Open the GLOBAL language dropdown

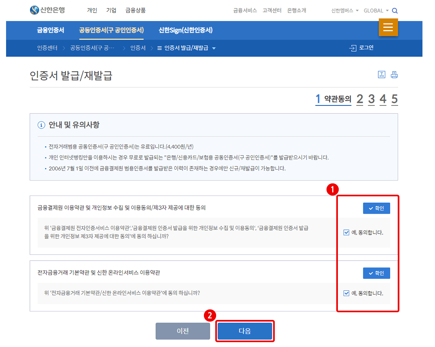pos(374,11)
